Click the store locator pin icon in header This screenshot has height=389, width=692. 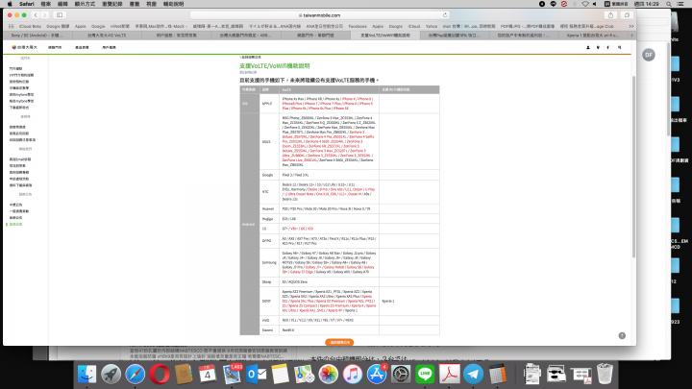click(598, 47)
